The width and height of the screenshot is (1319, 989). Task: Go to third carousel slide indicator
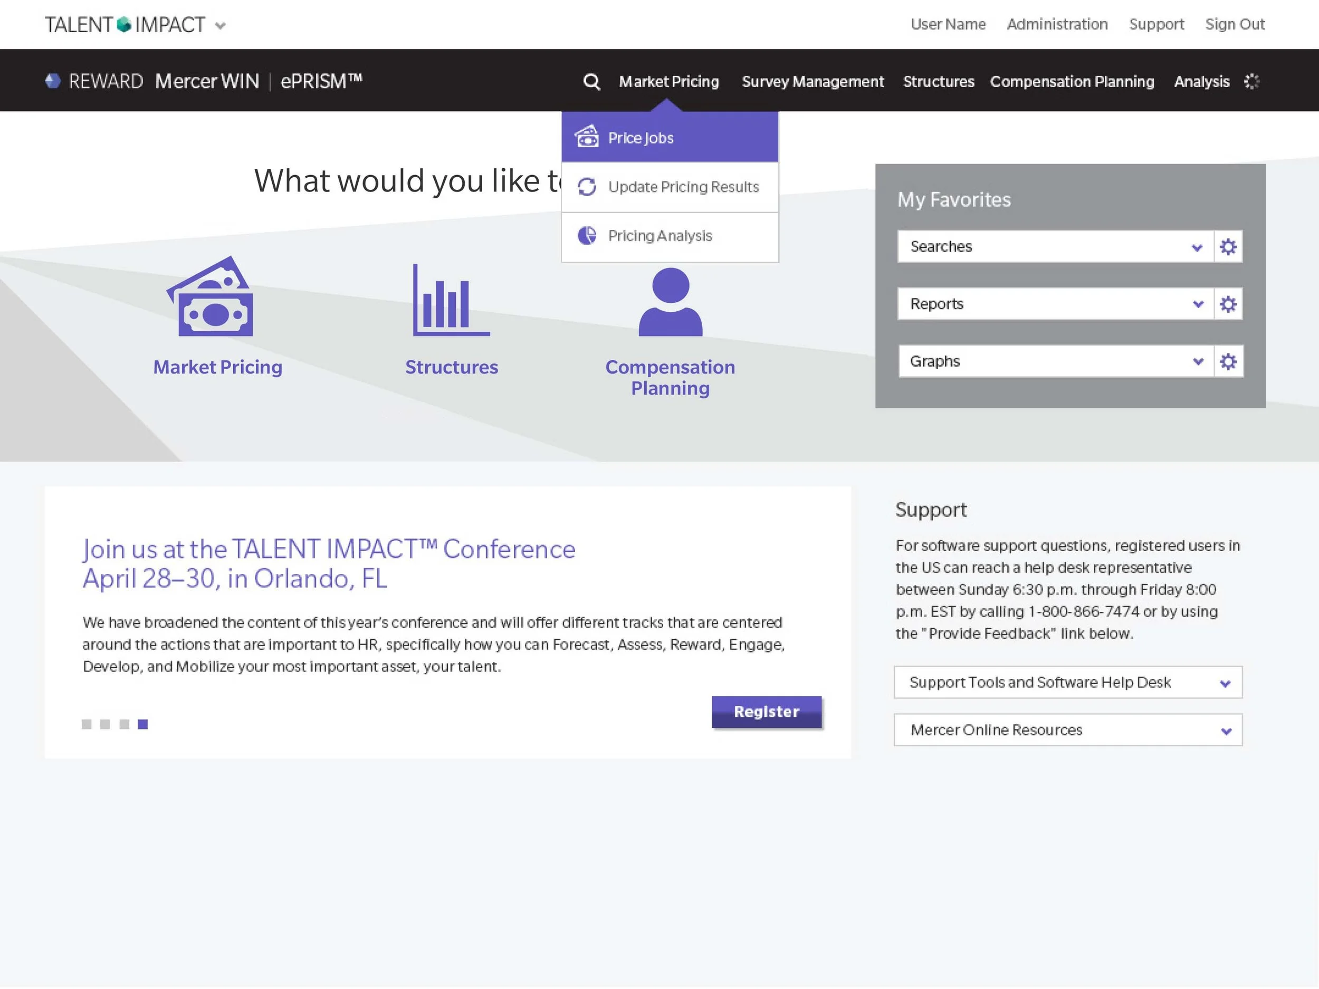click(x=124, y=724)
